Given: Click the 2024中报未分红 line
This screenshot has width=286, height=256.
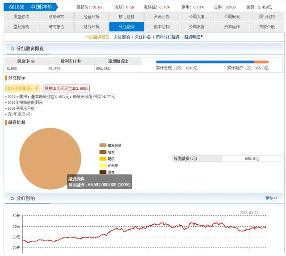Looking at the screenshot, I should click(21, 108).
